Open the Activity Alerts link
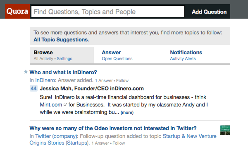The height and width of the screenshot is (150, 248). click(183, 59)
